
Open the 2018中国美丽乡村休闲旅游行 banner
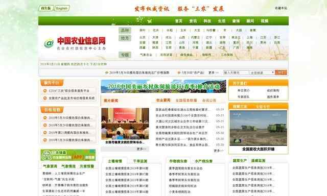pos(163,86)
